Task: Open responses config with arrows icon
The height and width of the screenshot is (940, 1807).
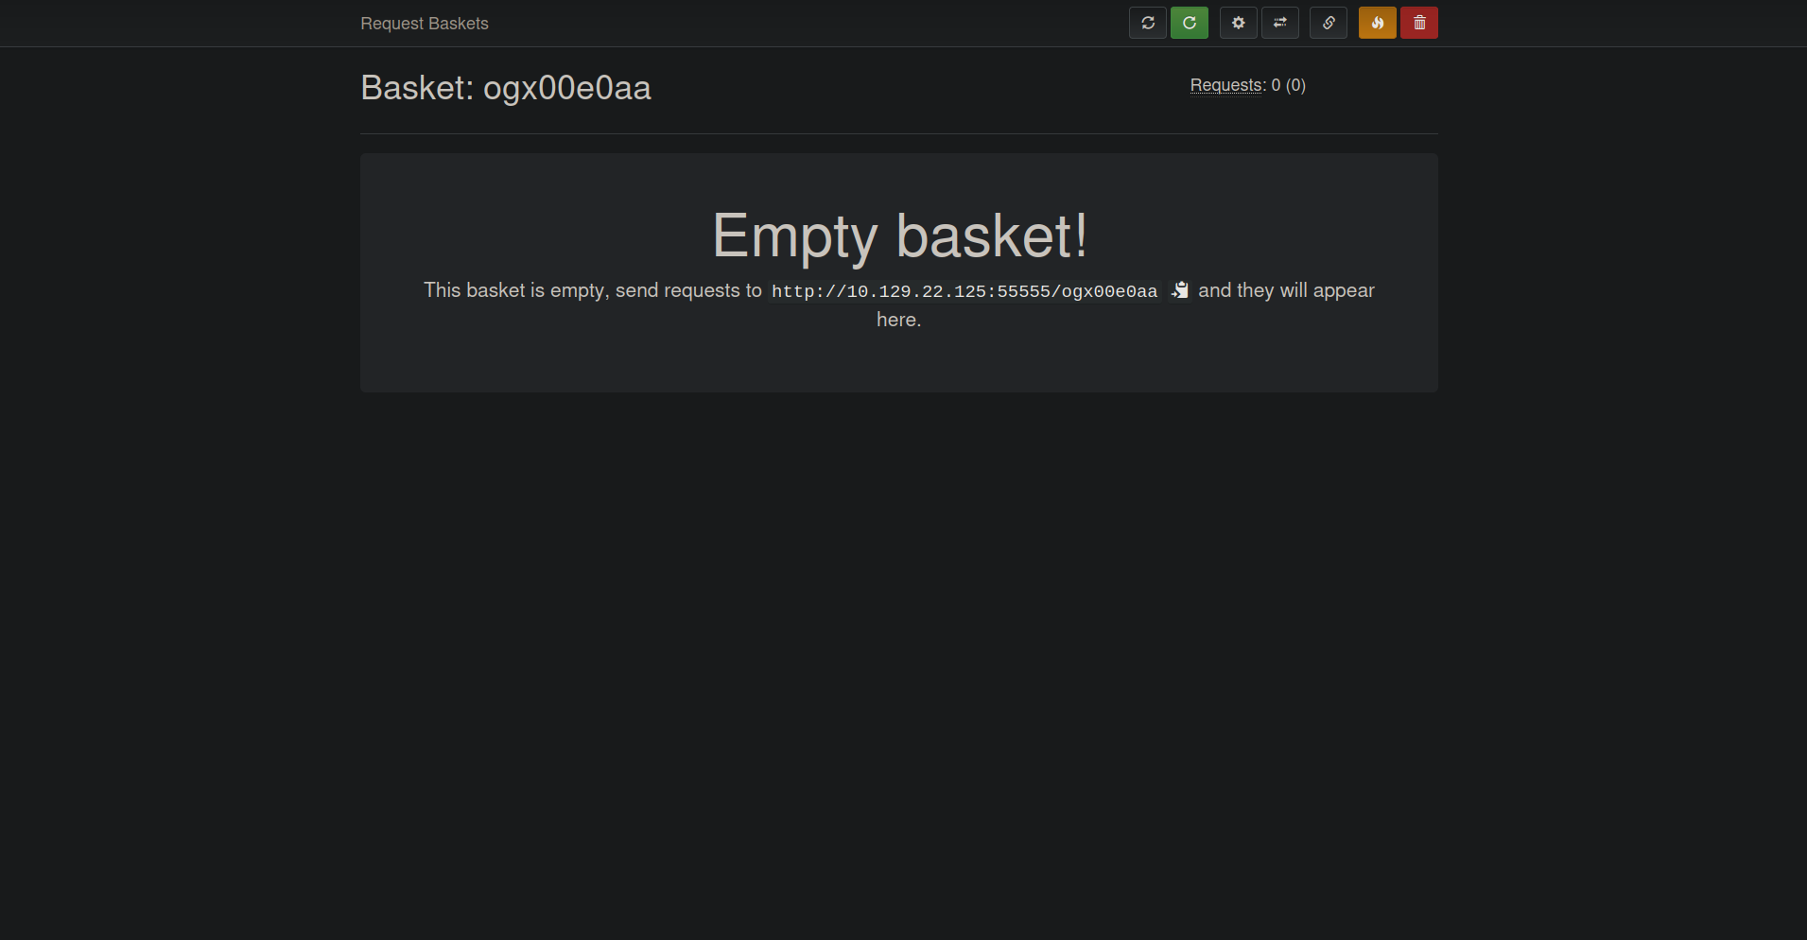Action: pyautogui.click(x=1279, y=23)
